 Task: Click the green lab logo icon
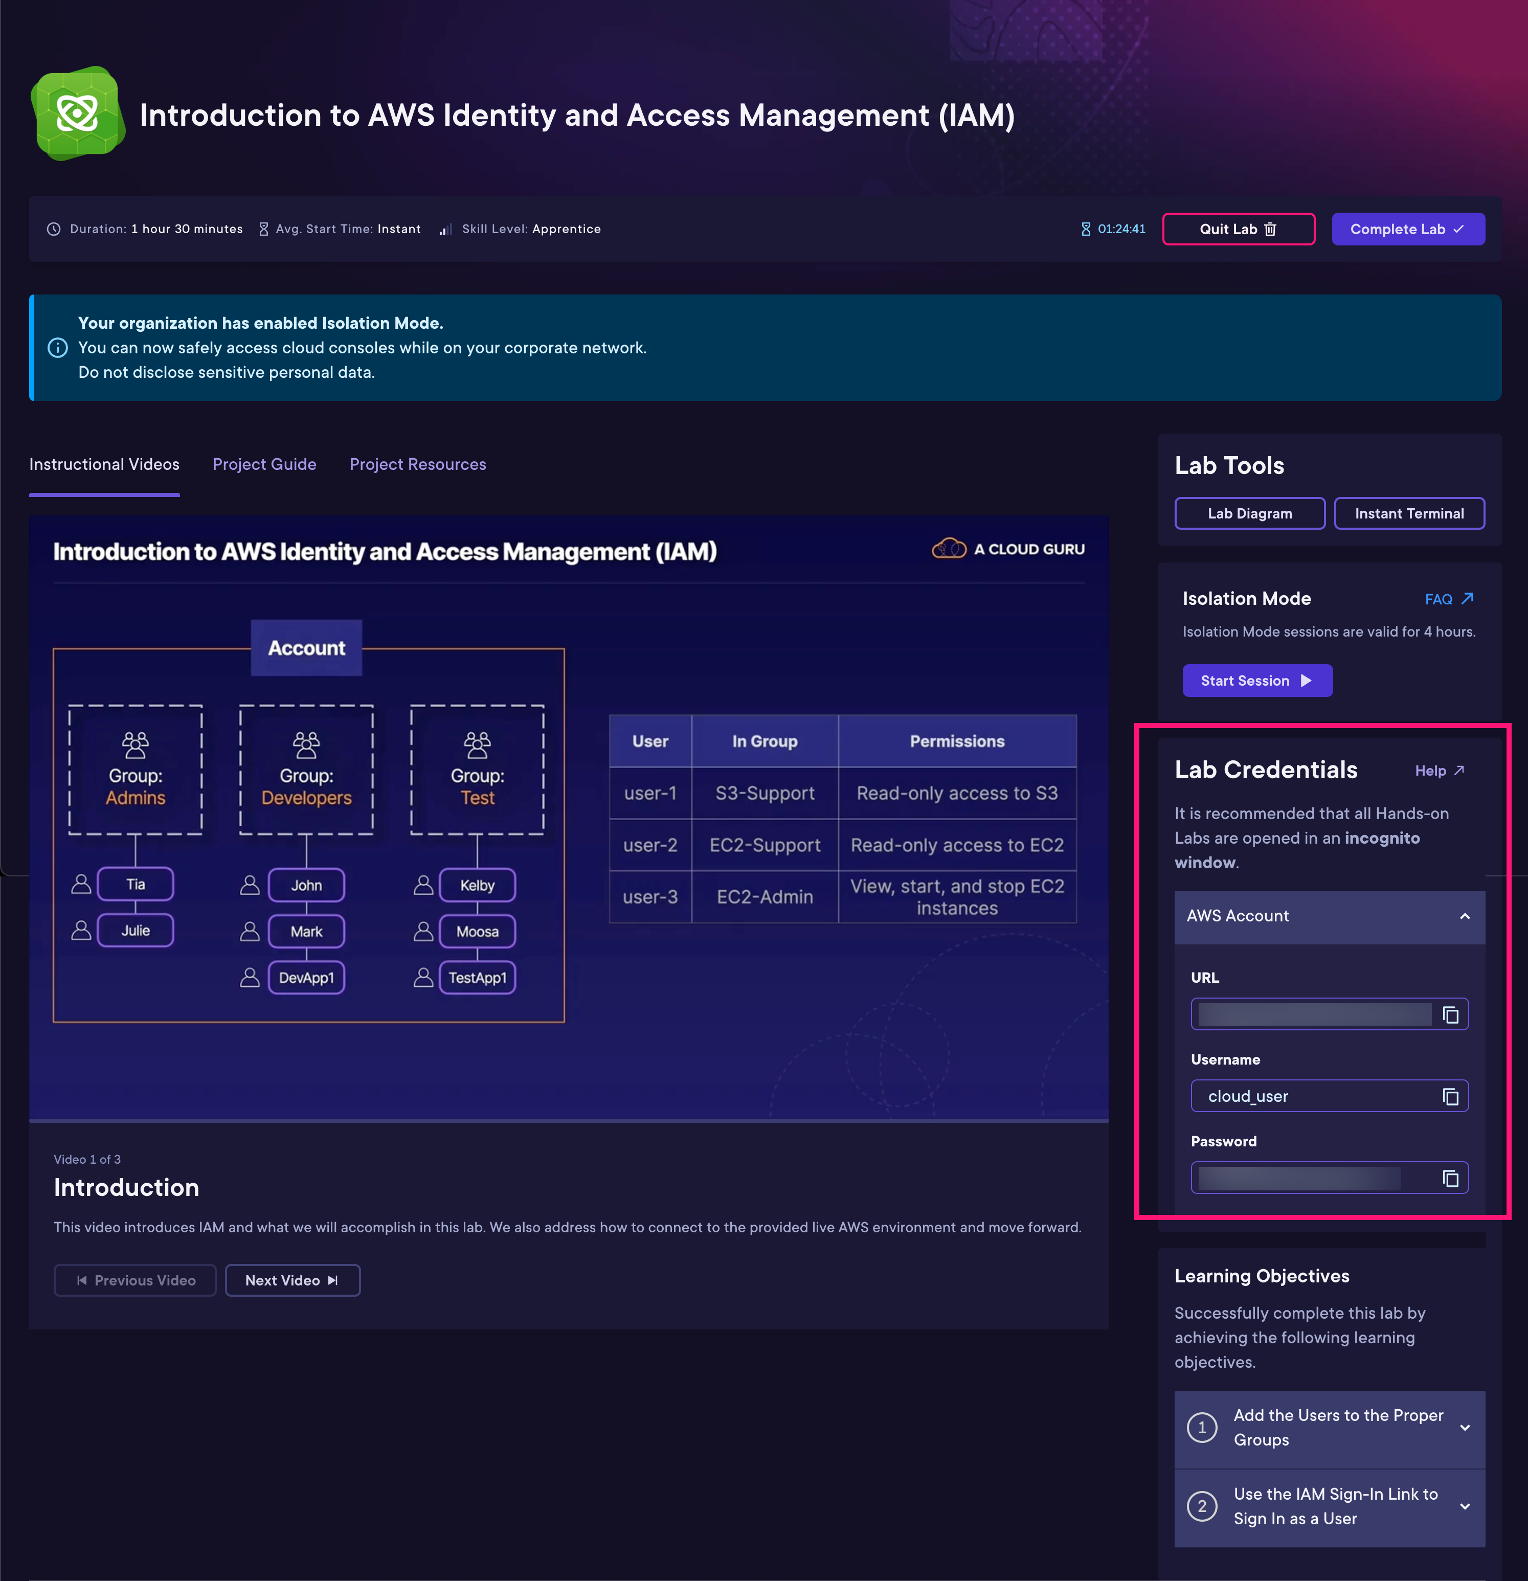(77, 114)
